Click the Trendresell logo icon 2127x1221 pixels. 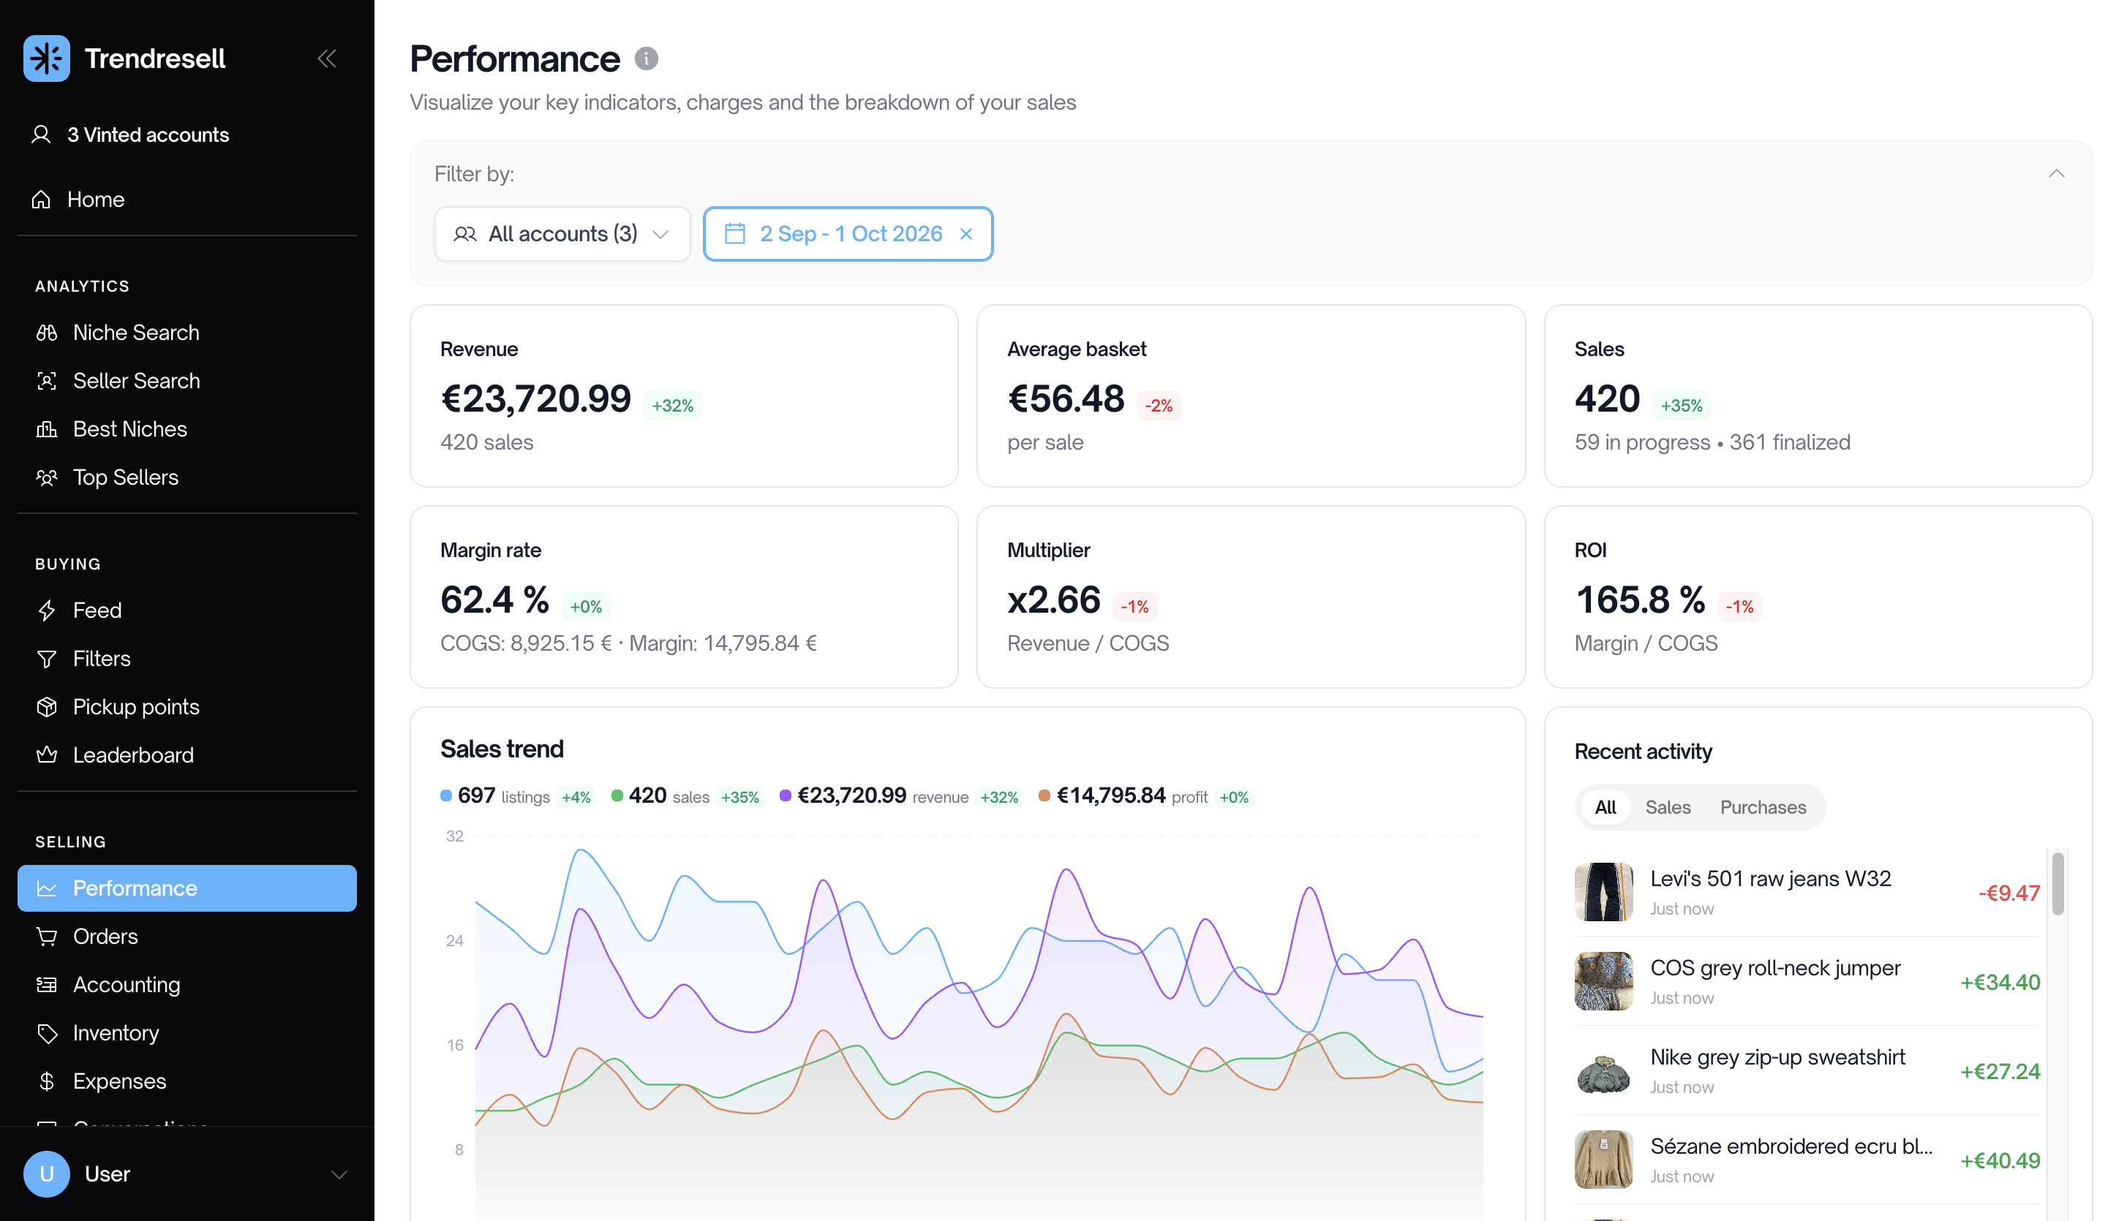point(47,58)
